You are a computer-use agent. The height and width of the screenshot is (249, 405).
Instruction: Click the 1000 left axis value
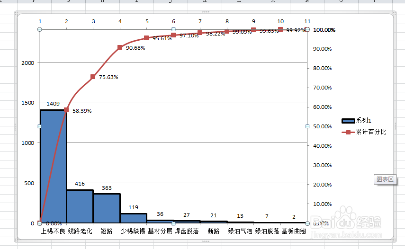click(27, 143)
